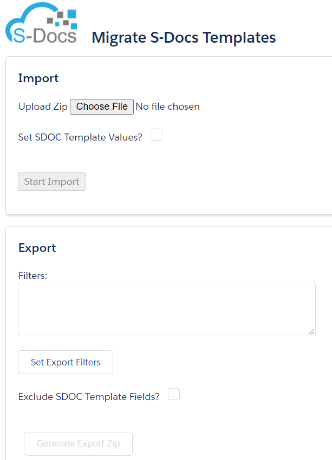This screenshot has width=332, height=460.
Task: Click the Upload Zip label
Action: [x=43, y=106]
